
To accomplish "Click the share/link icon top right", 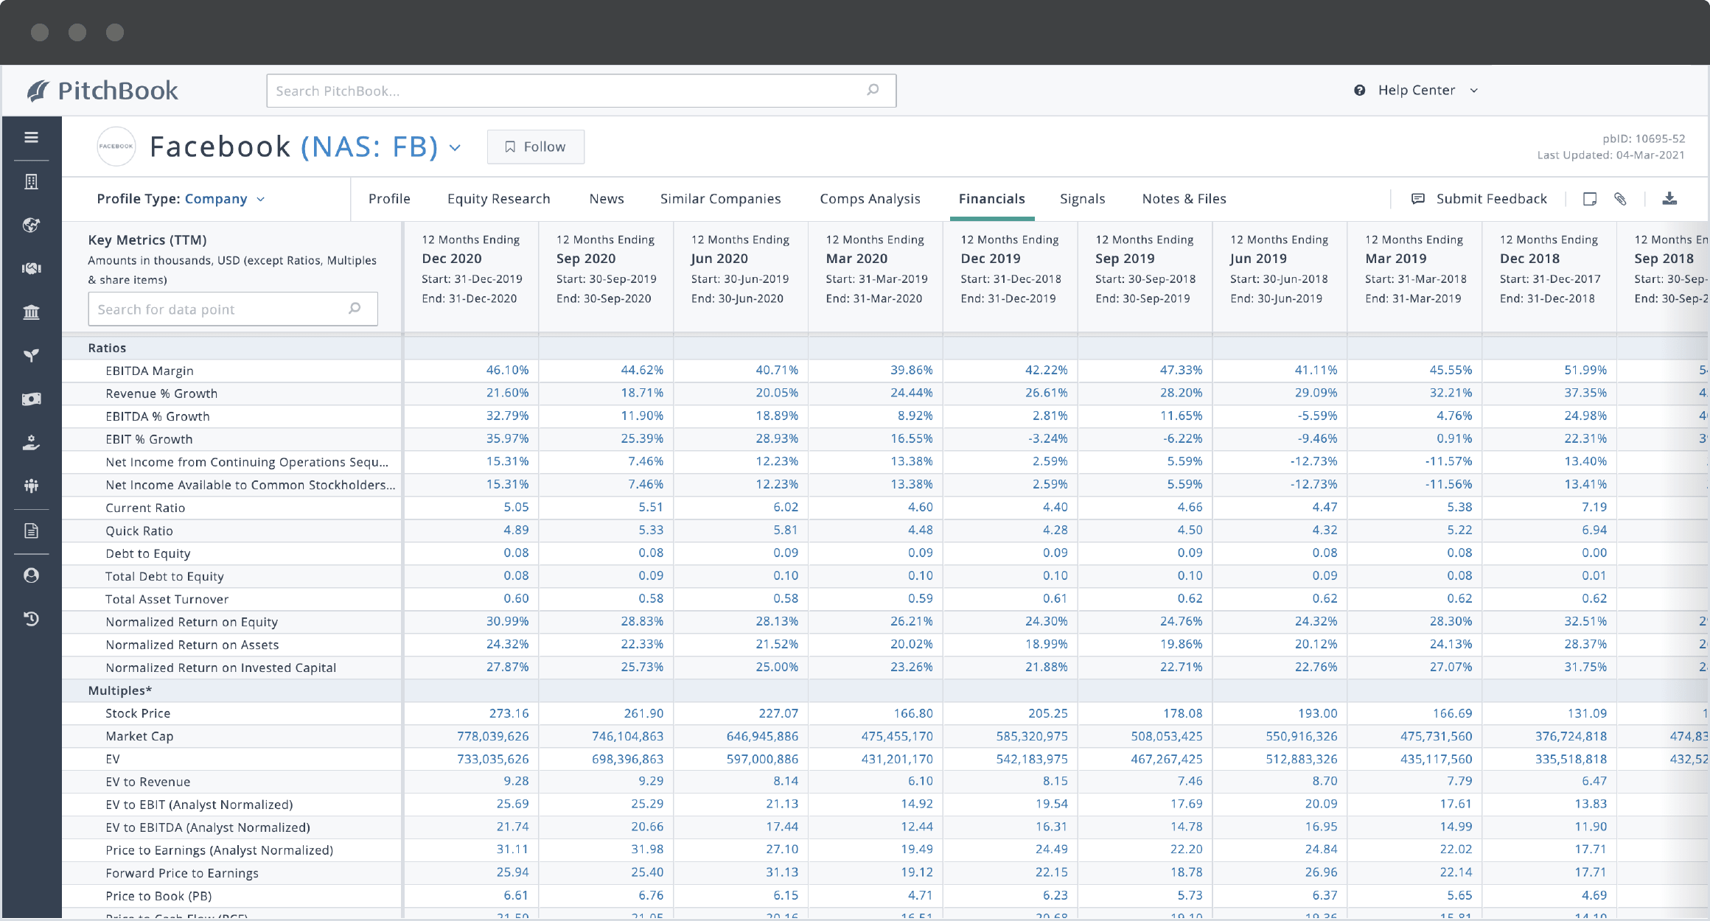I will point(1619,198).
